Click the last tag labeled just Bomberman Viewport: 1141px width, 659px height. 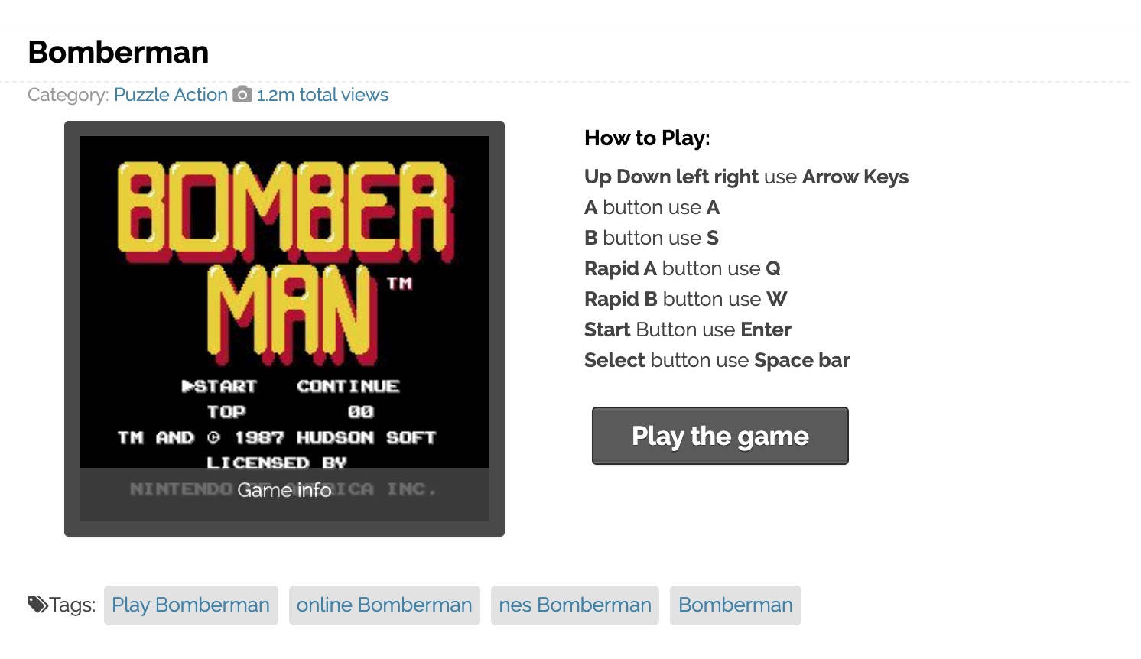(x=735, y=605)
